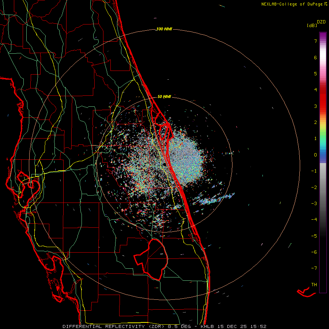
Task: Click the 2 value on color scale
Action: [x=315, y=122]
